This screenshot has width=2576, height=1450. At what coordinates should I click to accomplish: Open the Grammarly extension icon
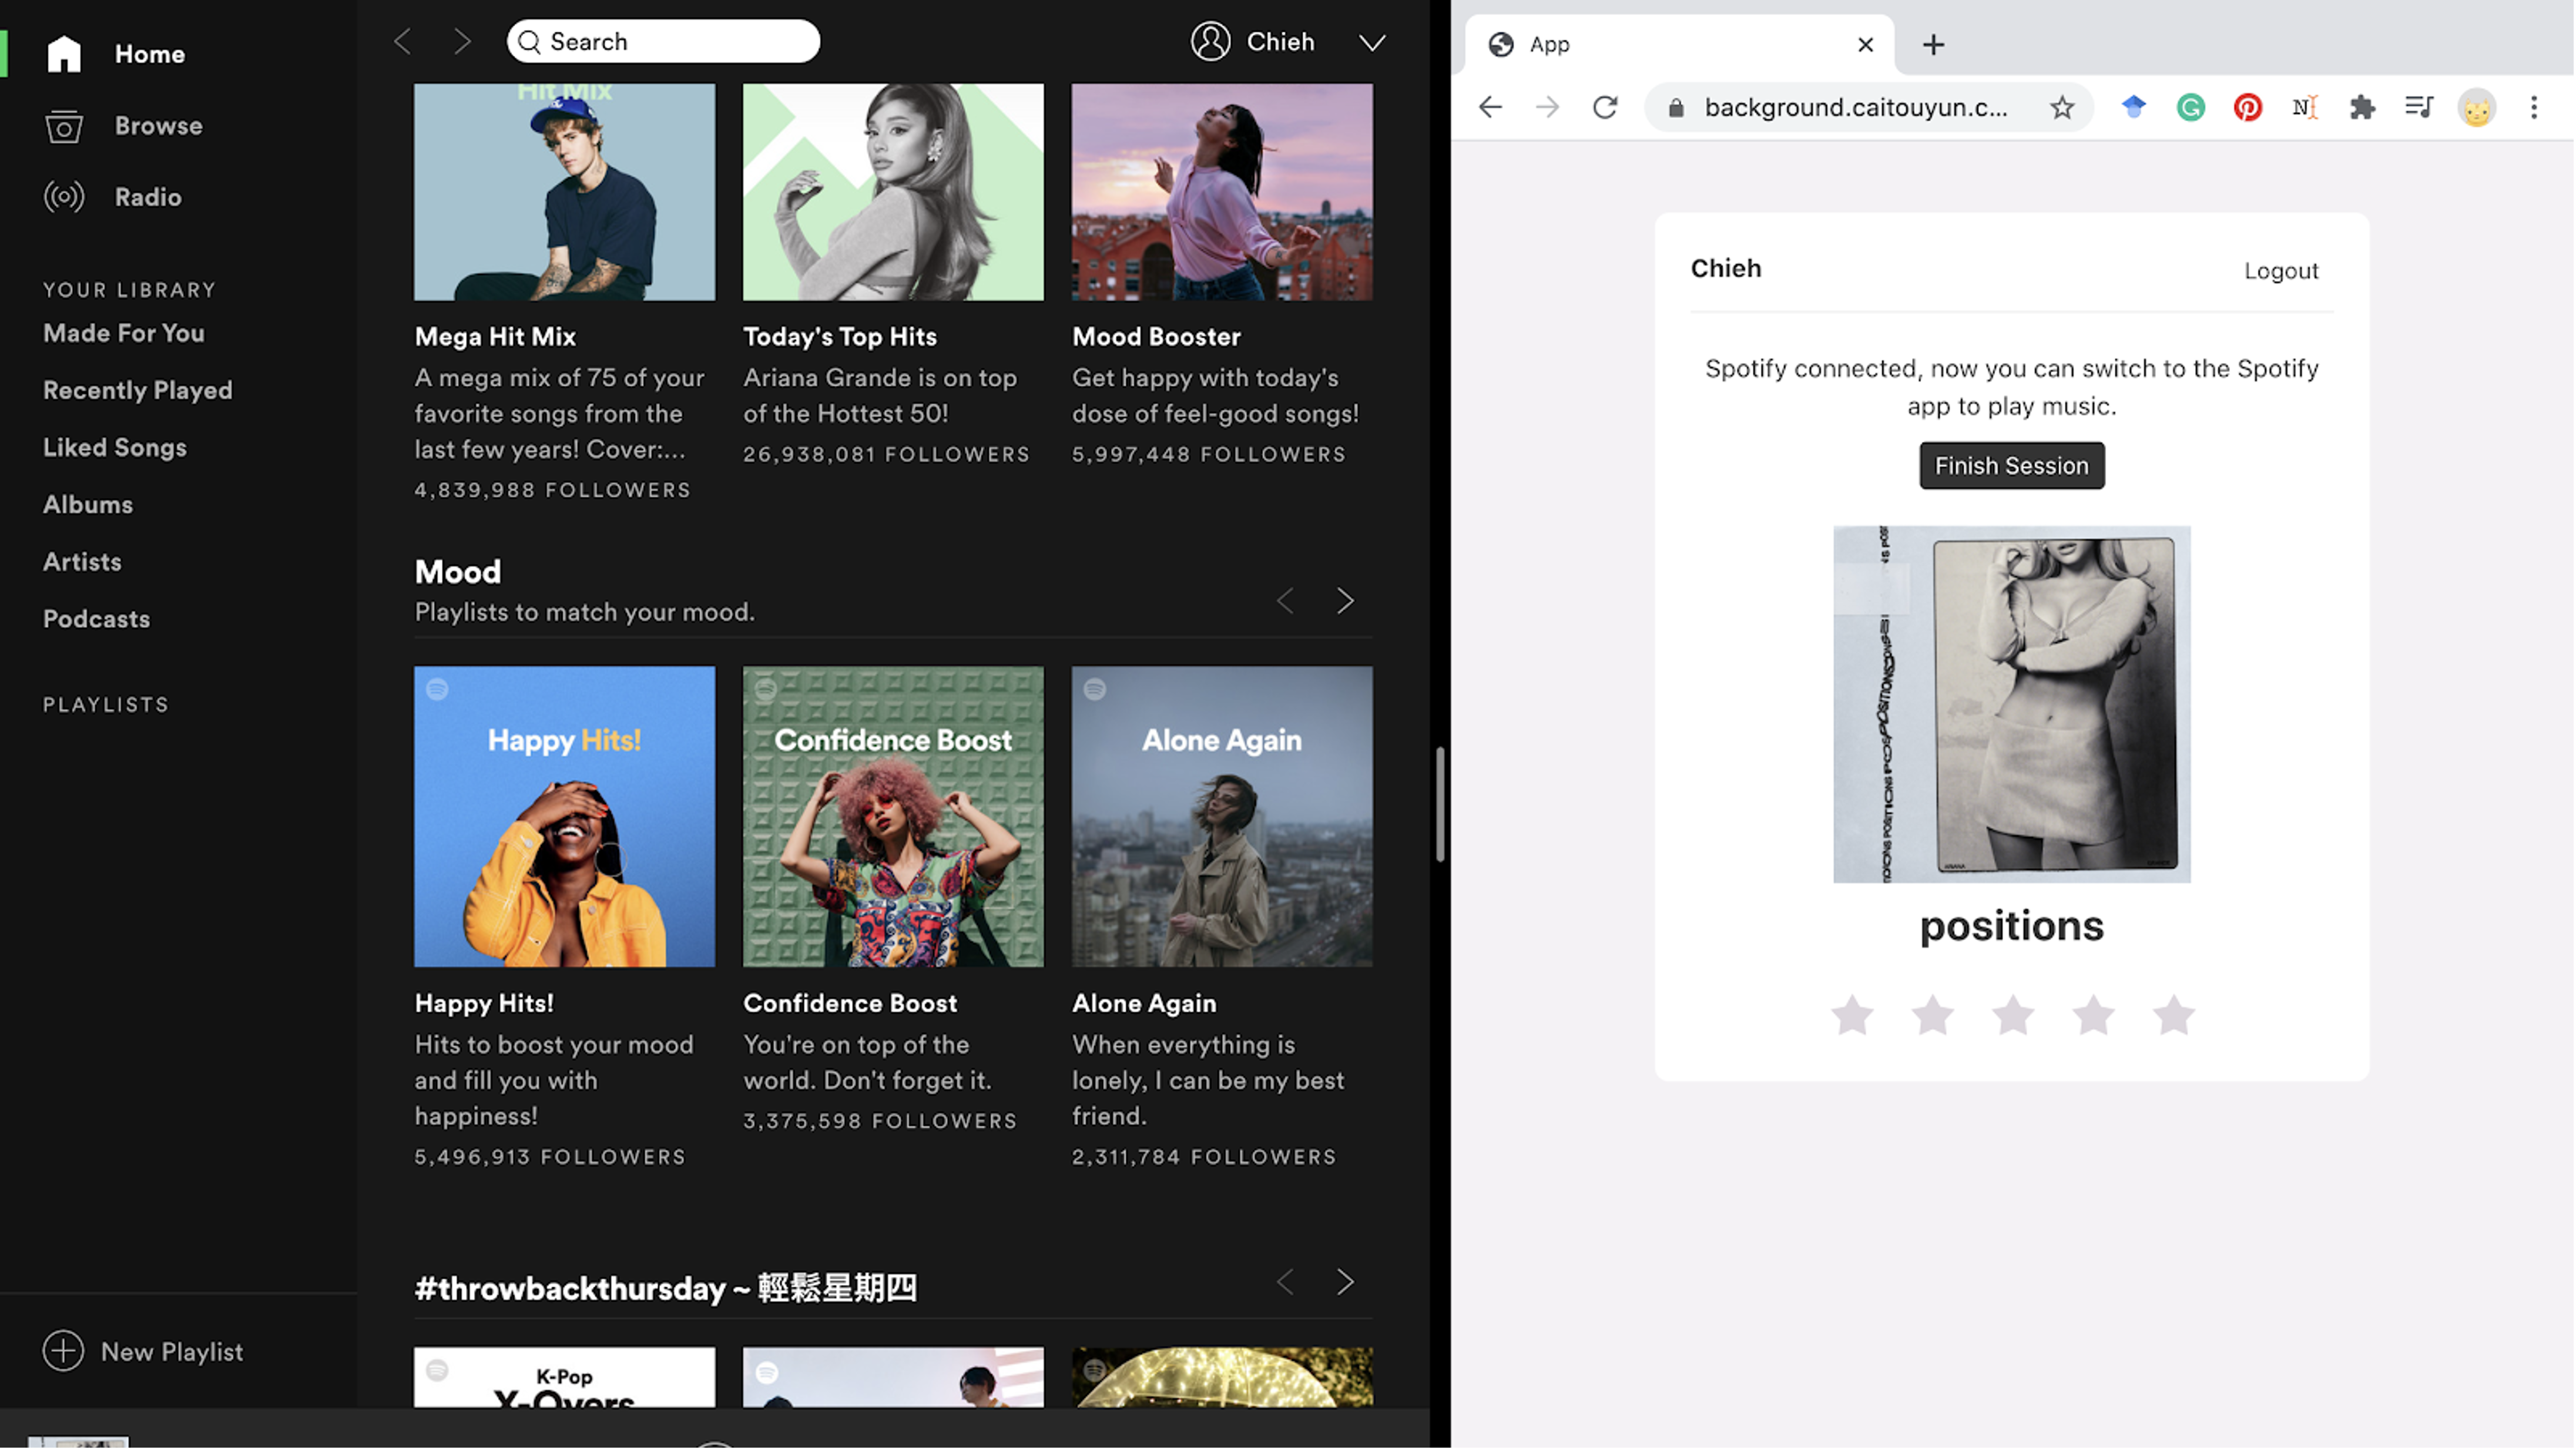click(2190, 108)
